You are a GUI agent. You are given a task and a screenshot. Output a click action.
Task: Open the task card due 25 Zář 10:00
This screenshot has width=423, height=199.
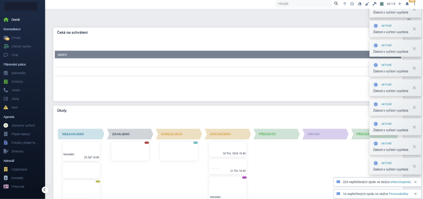pyautogui.click(x=81, y=151)
